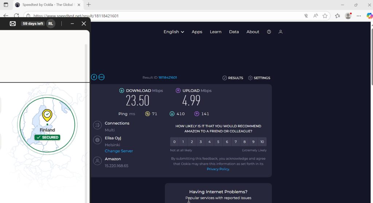Image resolution: width=373 pixels, height=203 pixels.
Task: Rate recommendation score 6
Action: point(227,142)
